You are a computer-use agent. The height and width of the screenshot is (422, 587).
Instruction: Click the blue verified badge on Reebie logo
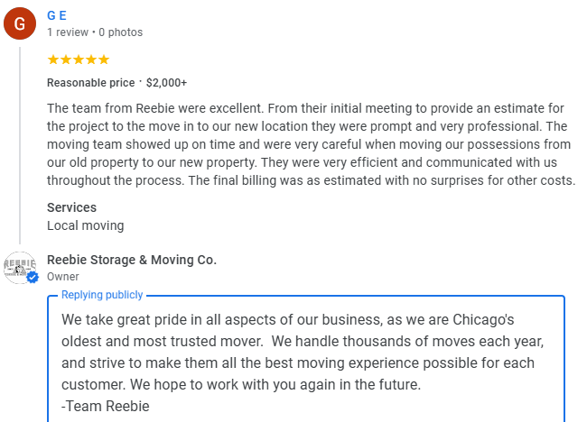click(x=33, y=278)
